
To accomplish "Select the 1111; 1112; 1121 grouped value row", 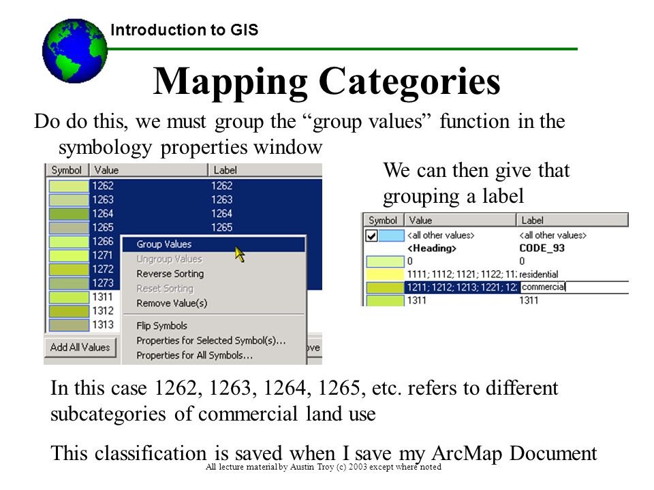I will click(462, 274).
